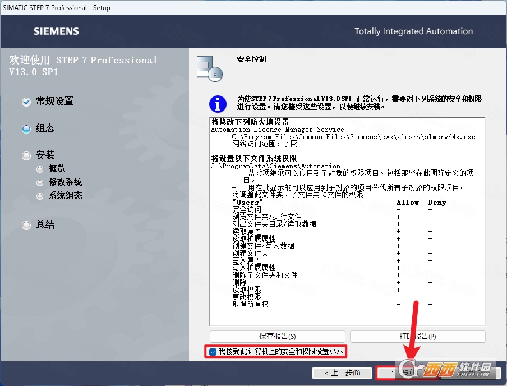Select 系统组态 sub-step label
507x386 pixels.
(65, 195)
